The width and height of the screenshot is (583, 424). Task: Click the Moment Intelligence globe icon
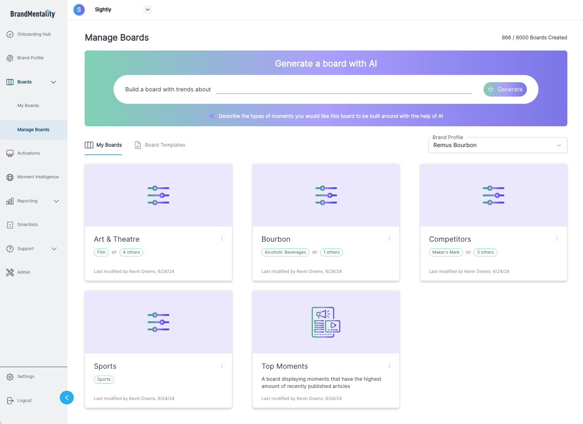[x=10, y=177]
